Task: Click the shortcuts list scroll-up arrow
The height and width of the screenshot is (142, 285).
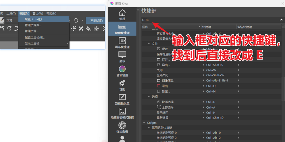Action: pos(283,27)
